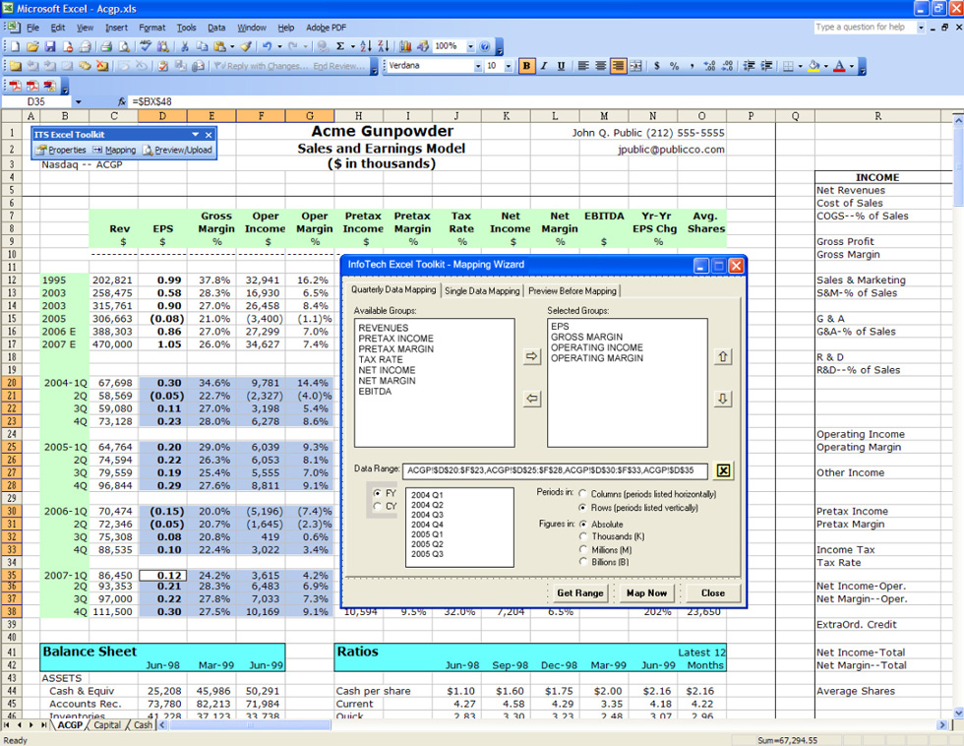Image resolution: width=964 pixels, height=746 pixels.
Task: Click the AutoSum sigma icon
Action: 340,46
